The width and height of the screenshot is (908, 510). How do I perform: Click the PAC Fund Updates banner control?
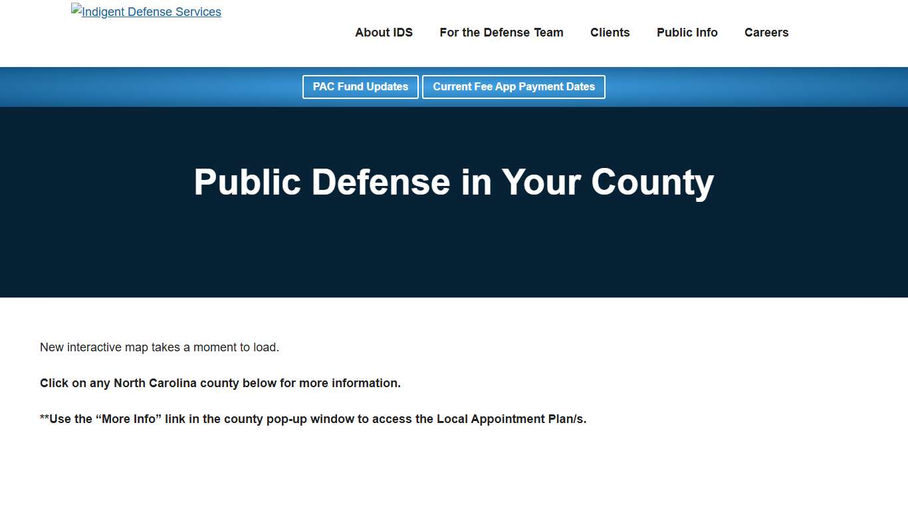[x=360, y=87]
